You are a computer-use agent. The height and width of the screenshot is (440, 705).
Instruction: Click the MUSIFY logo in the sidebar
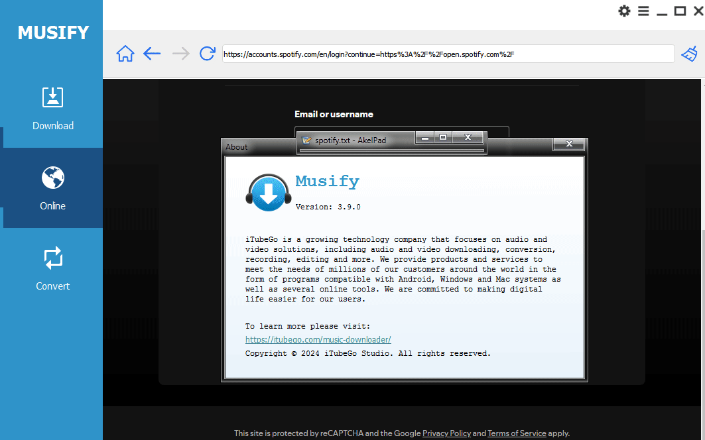[x=53, y=32]
